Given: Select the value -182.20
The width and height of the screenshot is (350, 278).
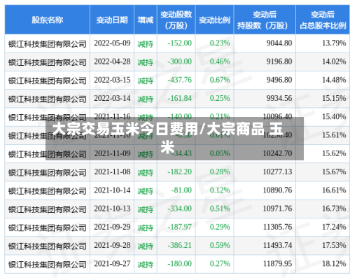Looking at the screenshot, I should pyautogui.click(x=179, y=172).
